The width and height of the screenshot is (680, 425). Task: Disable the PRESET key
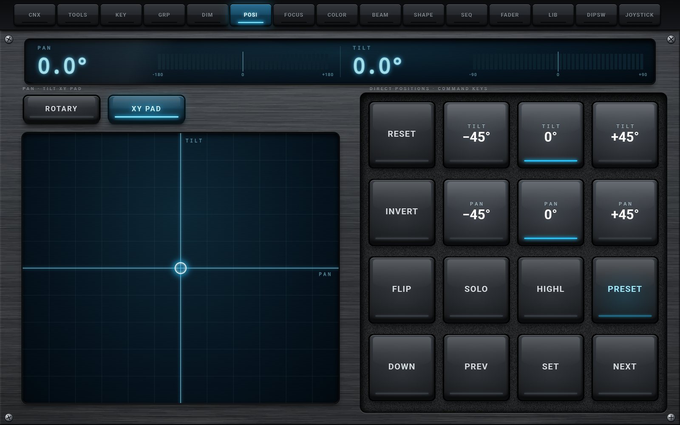[x=625, y=289]
